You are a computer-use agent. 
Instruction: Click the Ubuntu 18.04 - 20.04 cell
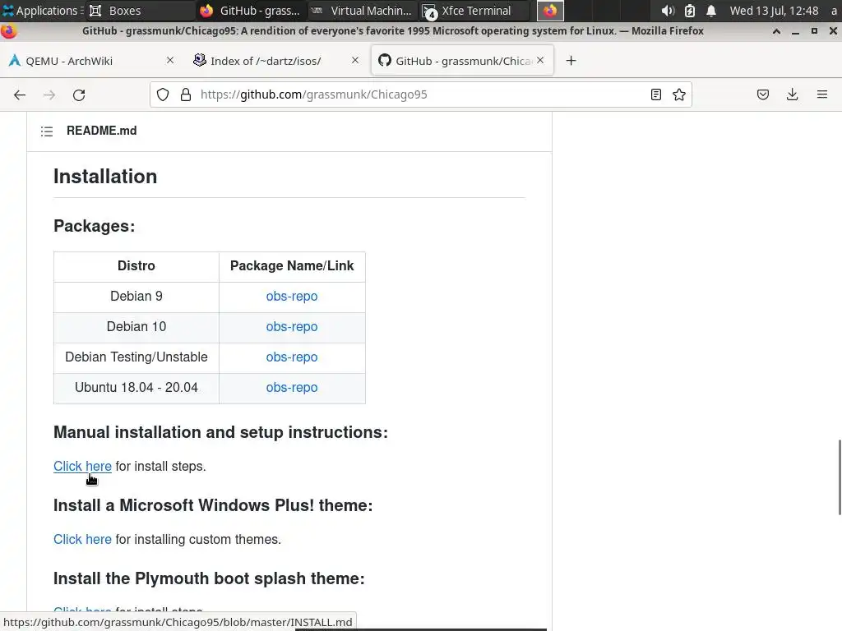(136, 388)
